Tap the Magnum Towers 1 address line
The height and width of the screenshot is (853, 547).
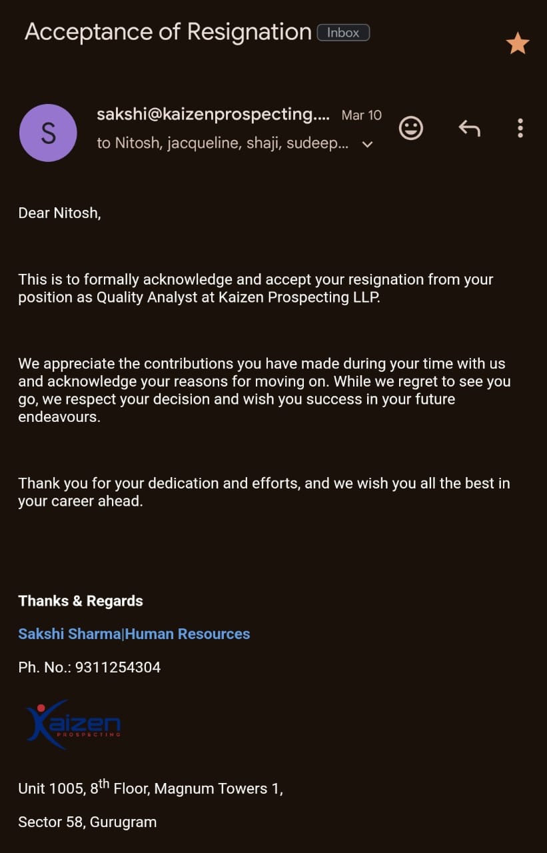pos(151,788)
